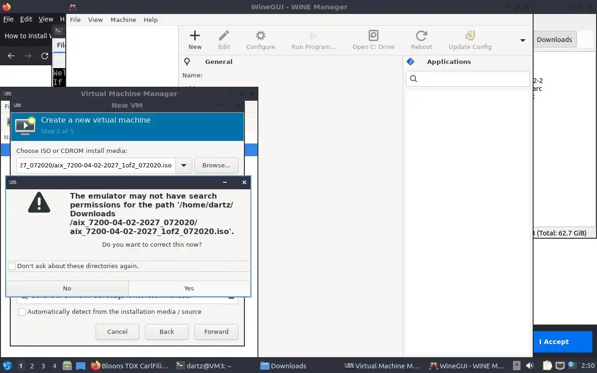Open the View menu in WineGUI
This screenshot has height=373, width=597.
[95, 20]
